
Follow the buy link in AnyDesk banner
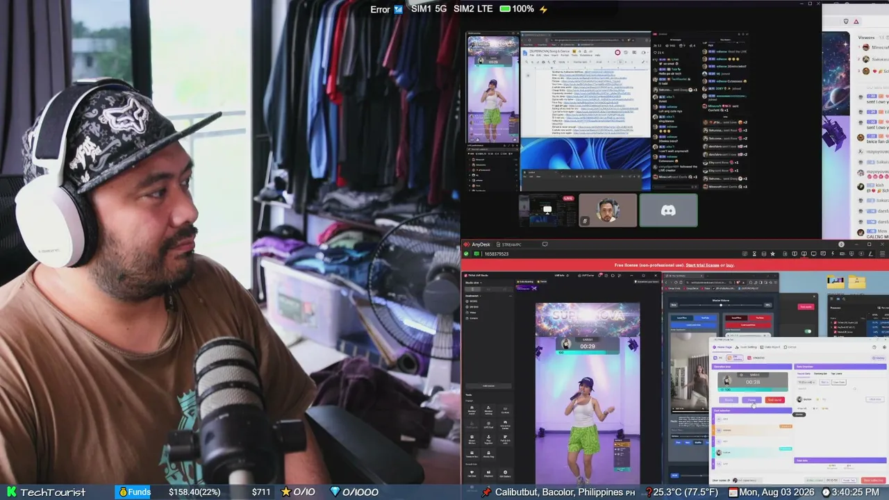730,265
